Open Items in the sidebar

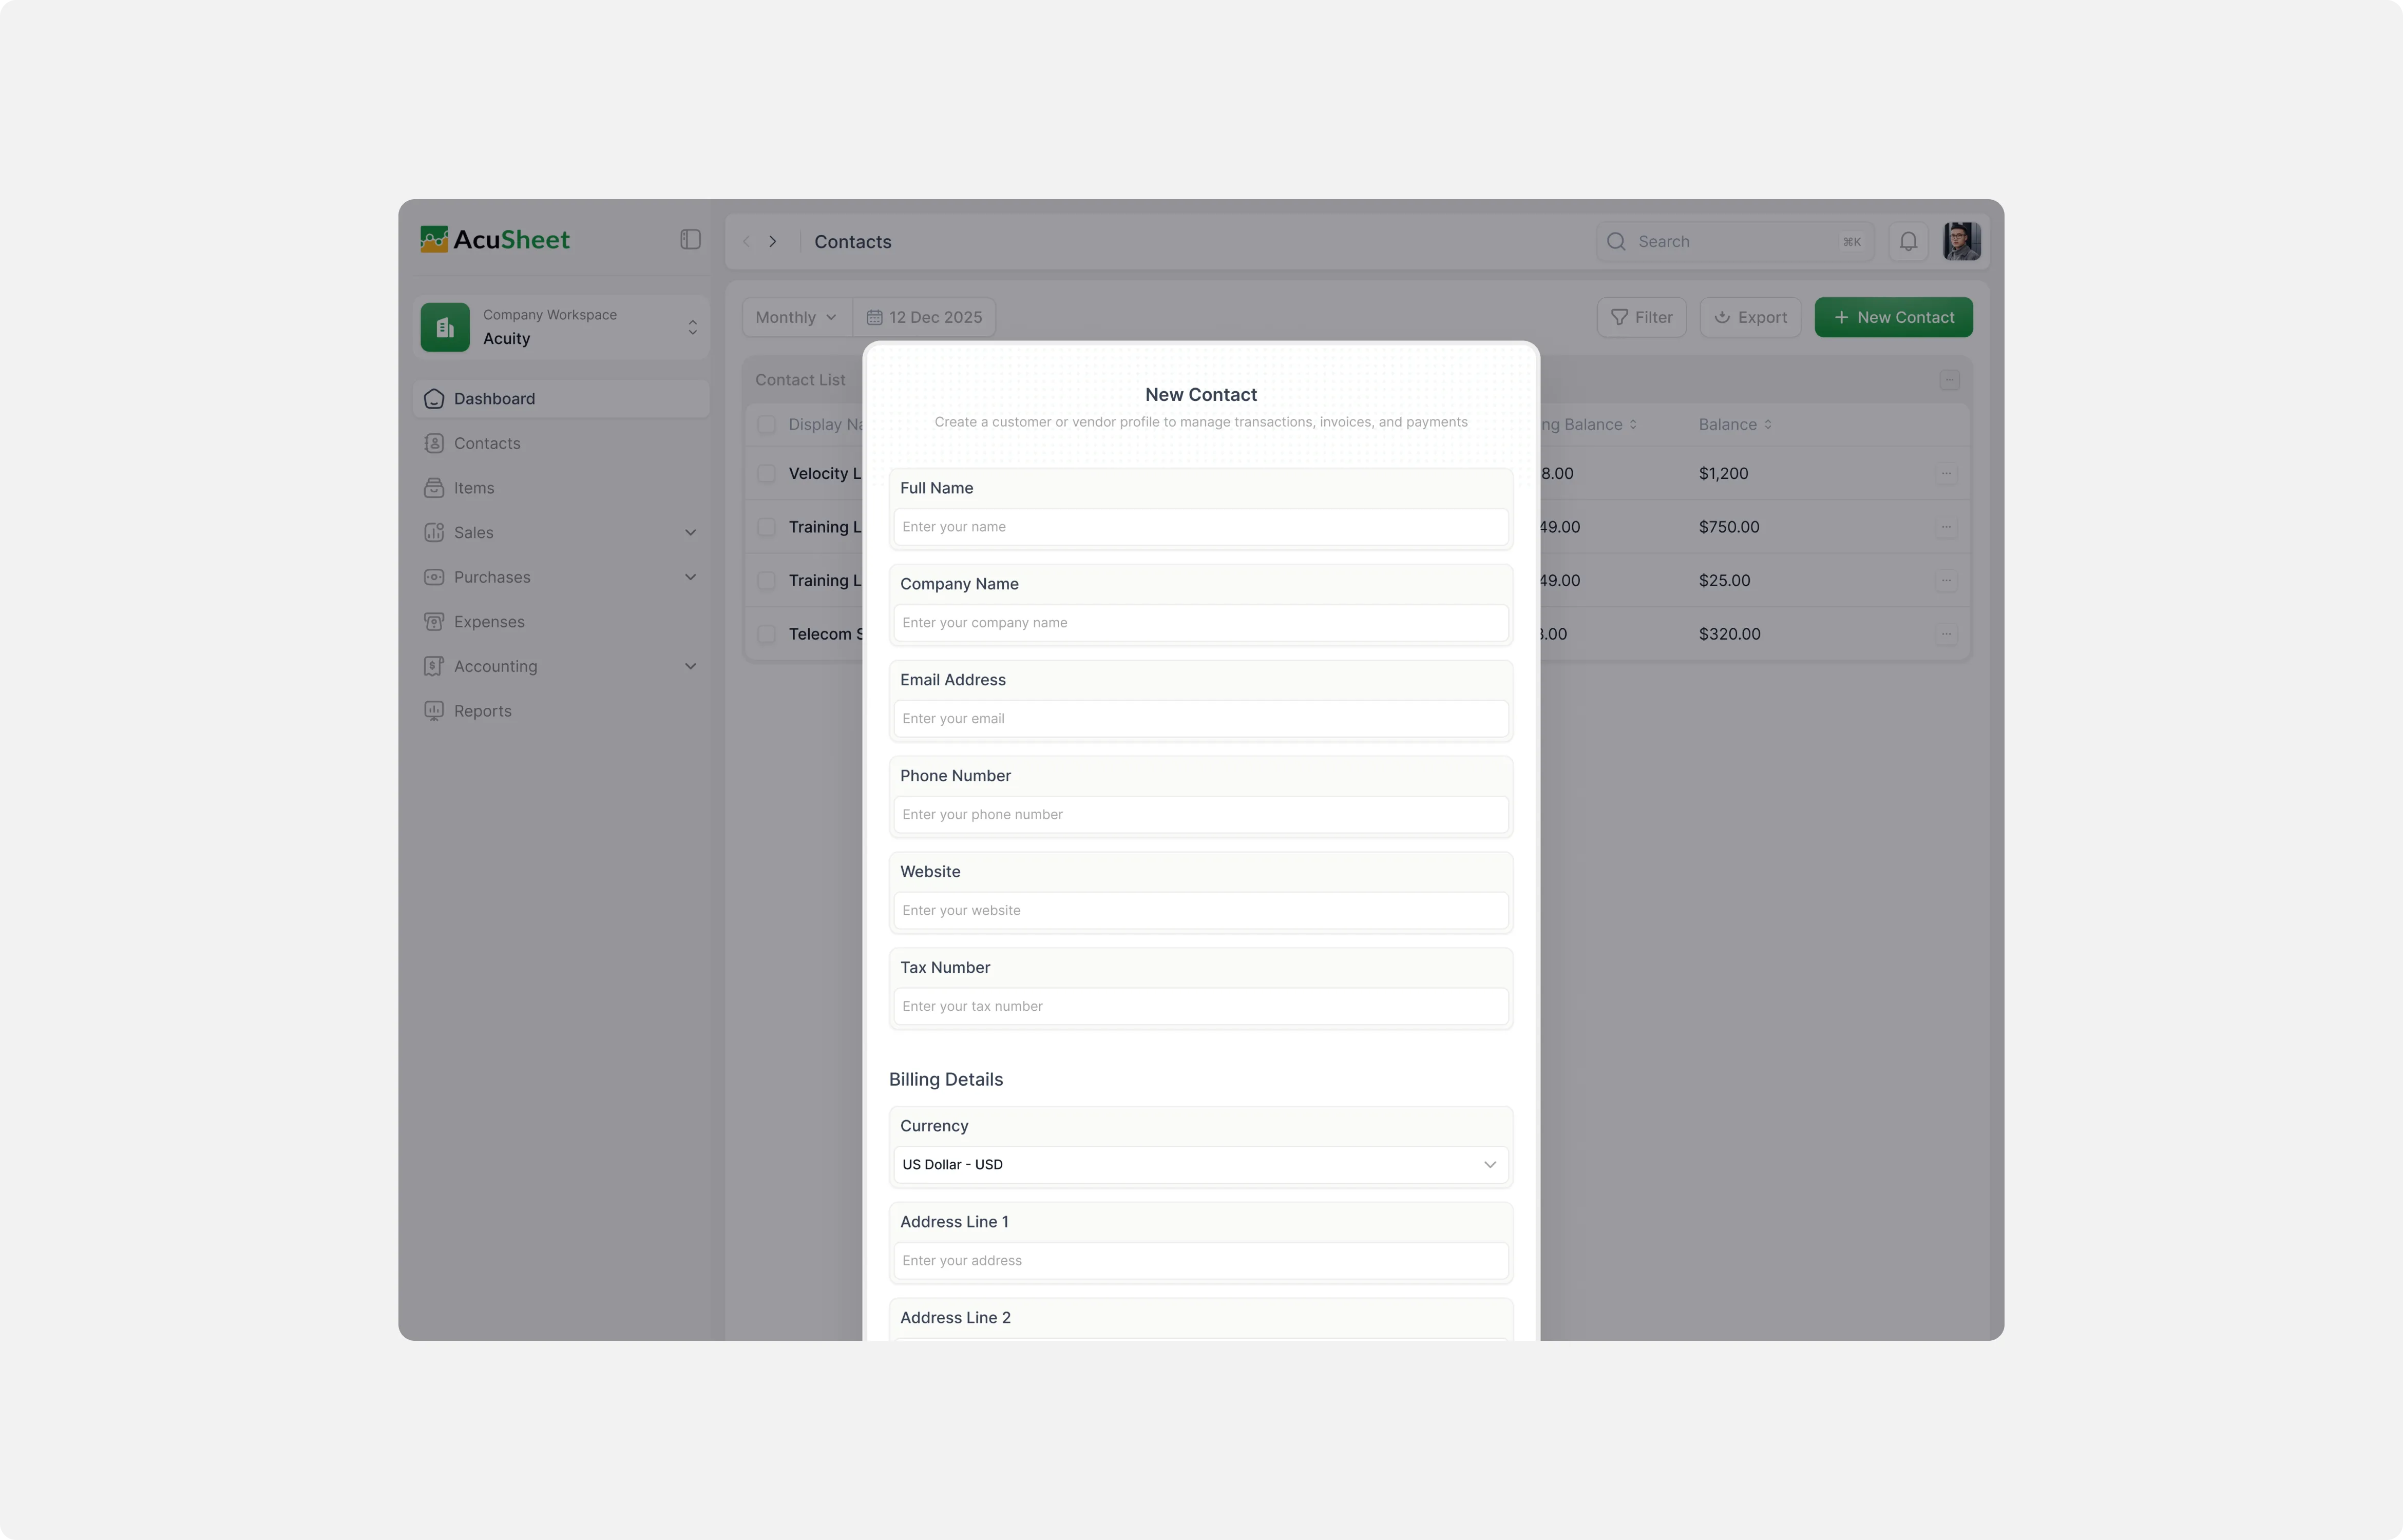473,488
